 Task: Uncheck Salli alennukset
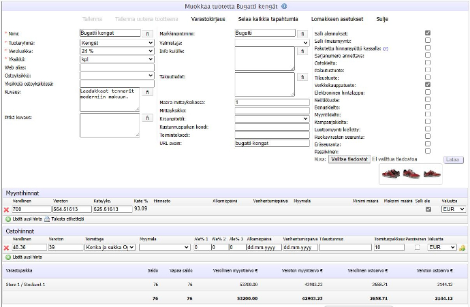click(428, 33)
